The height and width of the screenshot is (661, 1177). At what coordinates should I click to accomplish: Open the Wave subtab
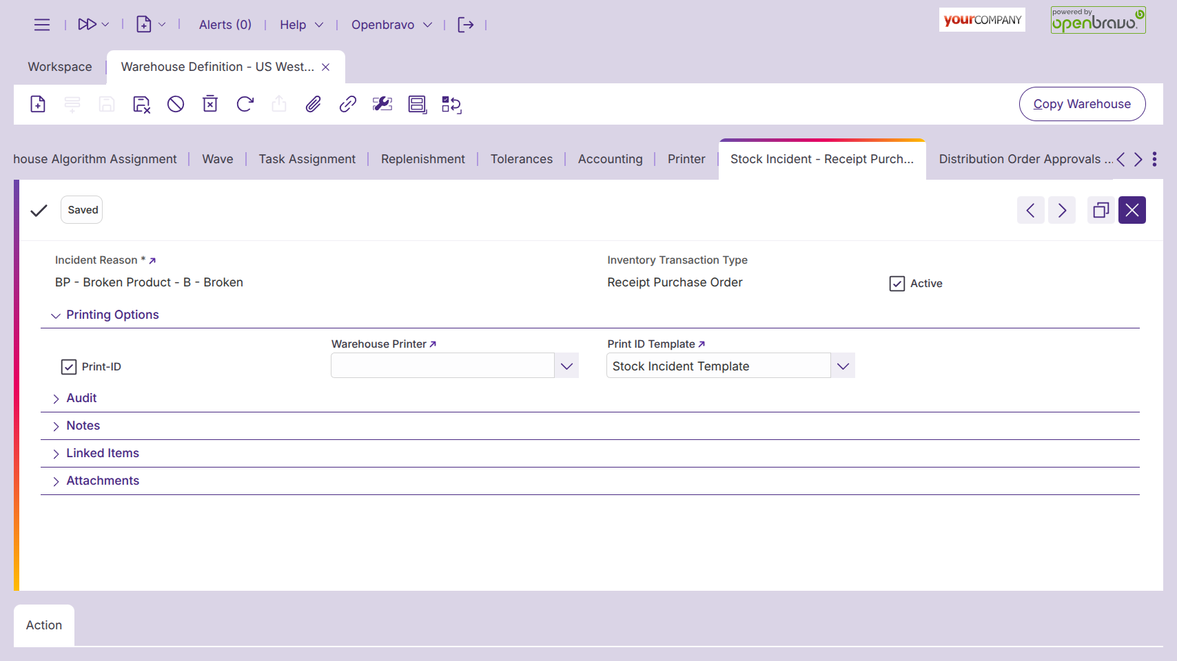tap(218, 159)
